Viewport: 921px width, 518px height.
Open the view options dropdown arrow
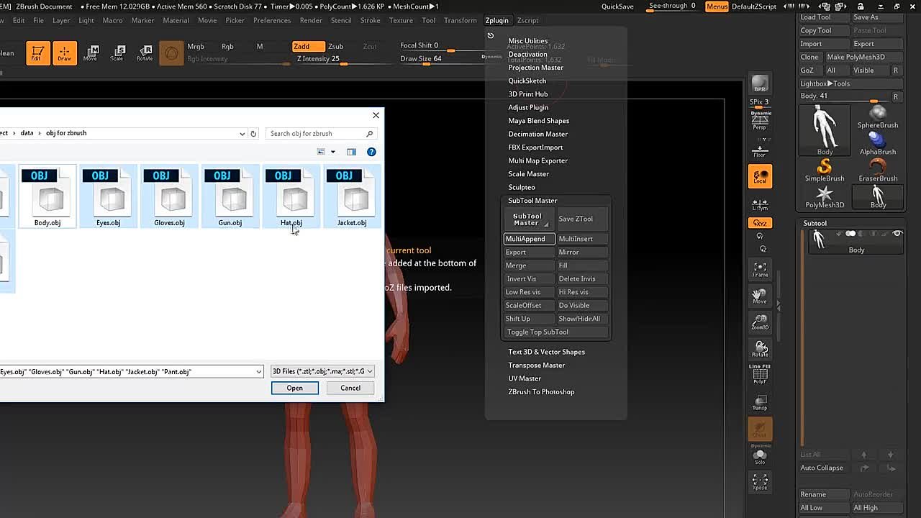pos(332,152)
